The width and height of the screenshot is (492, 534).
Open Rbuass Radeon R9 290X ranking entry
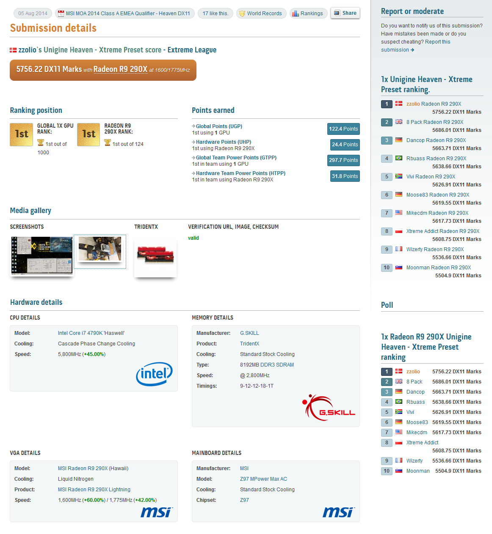pos(436,159)
